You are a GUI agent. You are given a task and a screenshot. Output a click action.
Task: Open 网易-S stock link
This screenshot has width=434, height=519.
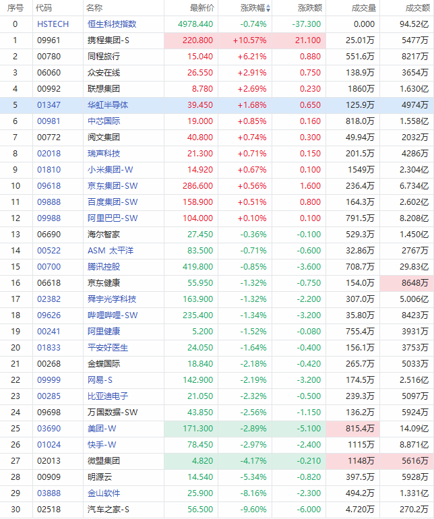[100, 380]
